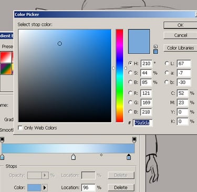
Task: Select the B blue radio button
Action: (130, 112)
